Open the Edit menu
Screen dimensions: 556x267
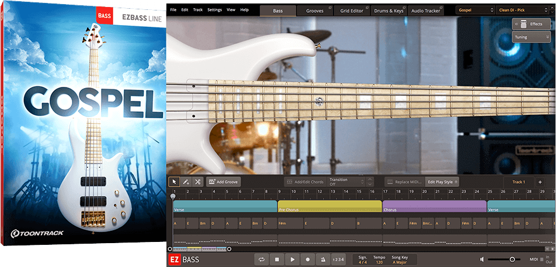pos(185,10)
